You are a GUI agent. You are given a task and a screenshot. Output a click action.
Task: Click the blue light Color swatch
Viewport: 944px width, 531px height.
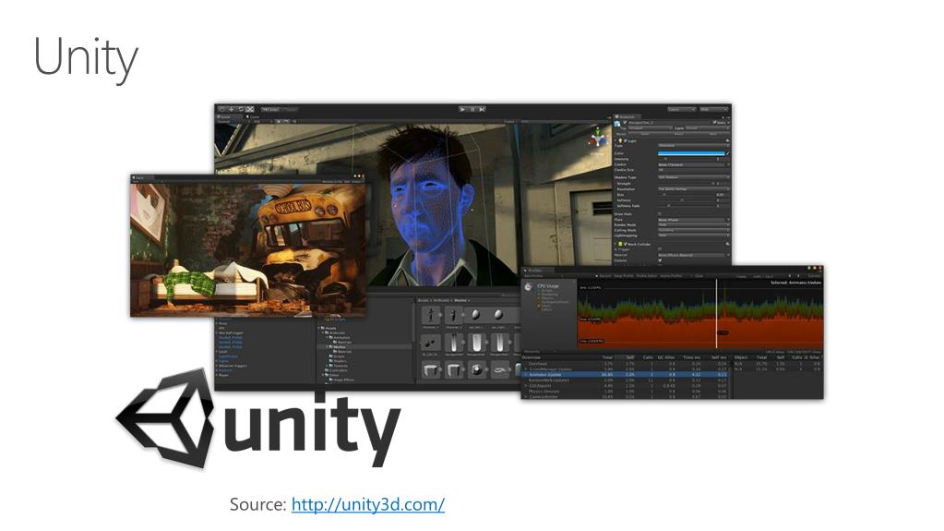coord(691,153)
